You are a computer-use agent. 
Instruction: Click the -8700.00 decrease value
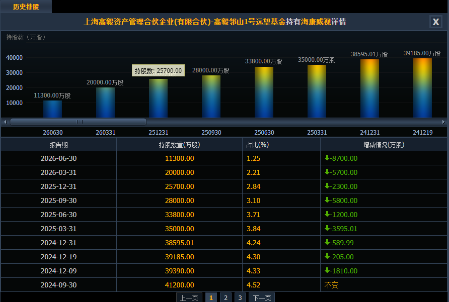(341, 158)
